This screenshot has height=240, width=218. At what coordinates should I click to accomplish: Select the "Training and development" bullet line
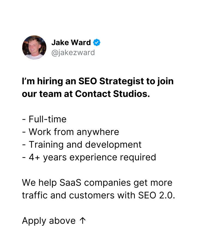pyautogui.click(x=82, y=145)
